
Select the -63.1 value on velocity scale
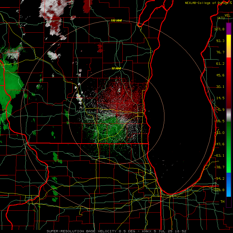[x=219, y=156]
